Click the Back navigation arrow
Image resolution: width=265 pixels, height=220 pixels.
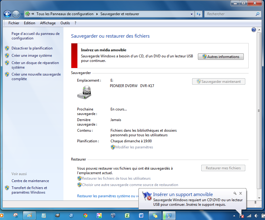pyautogui.click(x=7, y=14)
